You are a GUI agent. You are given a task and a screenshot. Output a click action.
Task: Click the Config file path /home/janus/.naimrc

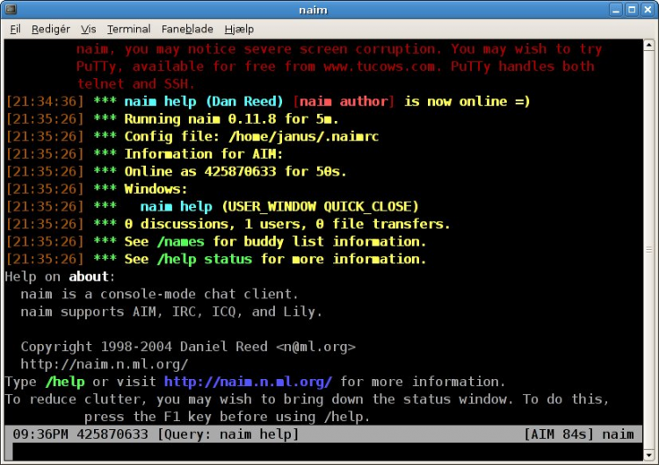point(303,136)
